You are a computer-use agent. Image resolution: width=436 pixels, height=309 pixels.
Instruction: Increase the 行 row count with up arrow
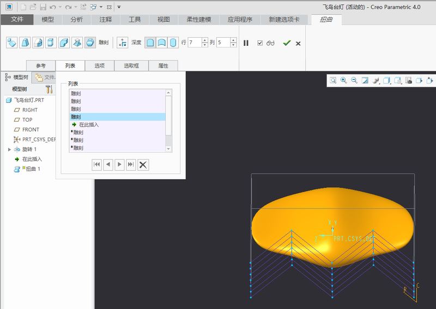(x=205, y=40)
